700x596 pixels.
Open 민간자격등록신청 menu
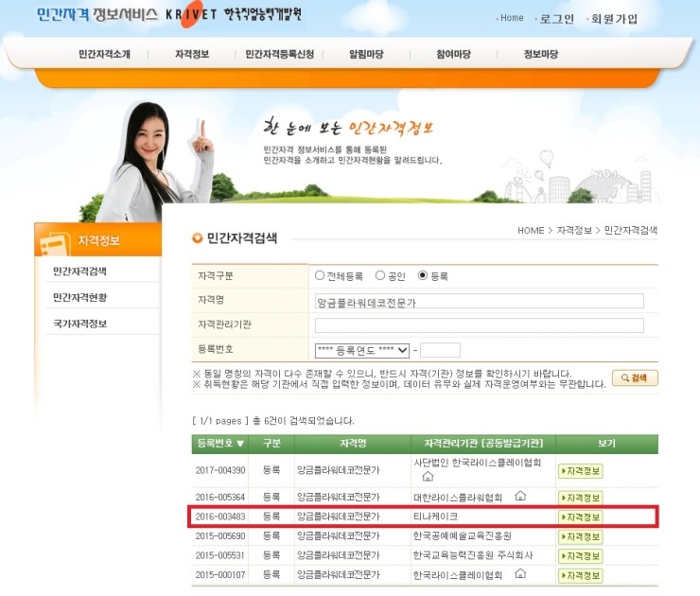[280, 55]
